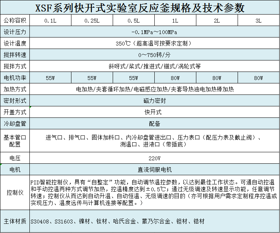The width and height of the screenshot is (280, 233).
Task: Select the 冷却盘管 label cell
Action: pyautogui.click(x=15, y=124)
